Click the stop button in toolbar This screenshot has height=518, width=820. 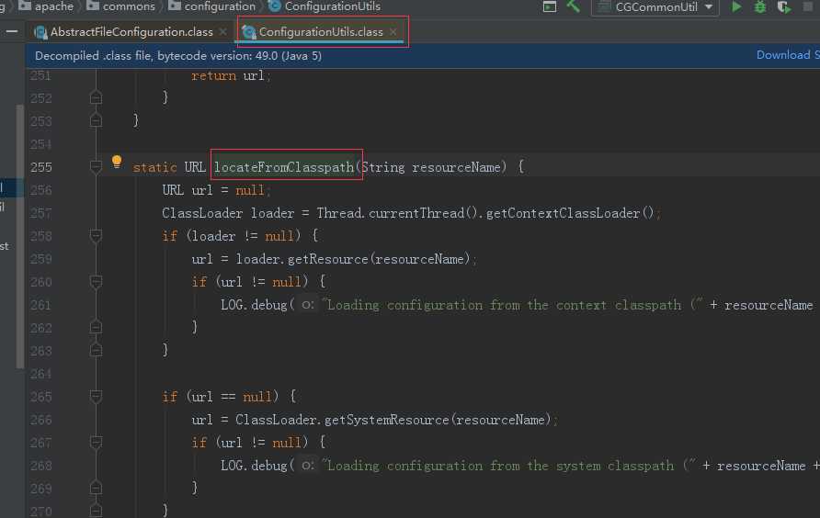808,6
